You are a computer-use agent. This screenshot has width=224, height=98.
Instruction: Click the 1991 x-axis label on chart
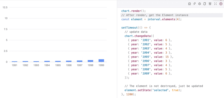(x=15, y=65)
